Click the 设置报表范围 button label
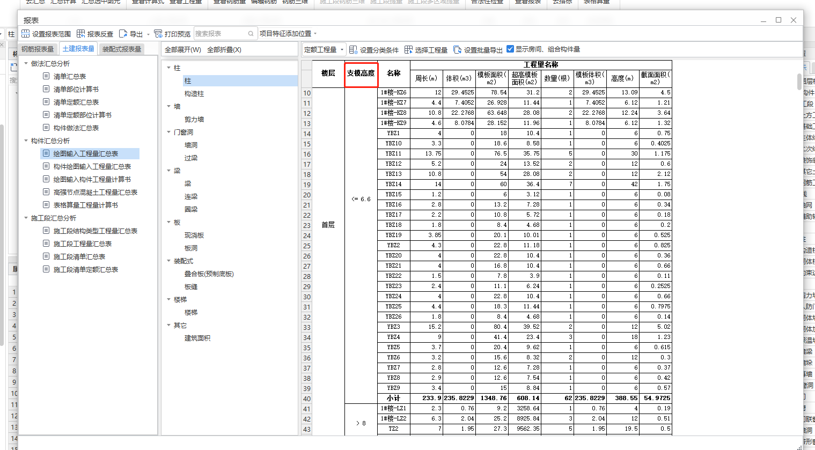This screenshot has width=815, height=450. click(52, 34)
